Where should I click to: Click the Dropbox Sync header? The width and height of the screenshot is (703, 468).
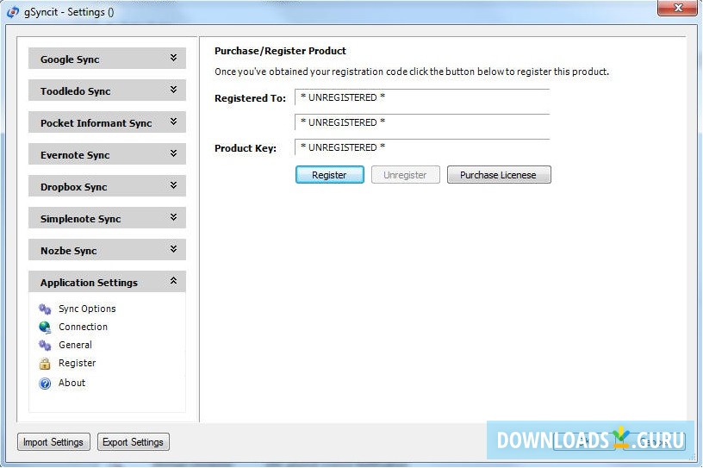(x=107, y=186)
